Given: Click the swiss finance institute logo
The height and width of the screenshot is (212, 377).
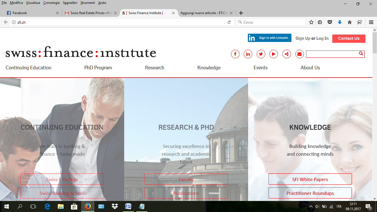Looking at the screenshot, I should pyautogui.click(x=81, y=52).
